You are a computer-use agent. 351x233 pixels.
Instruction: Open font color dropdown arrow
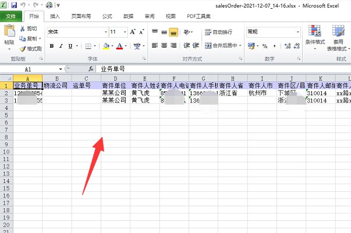point(126,46)
